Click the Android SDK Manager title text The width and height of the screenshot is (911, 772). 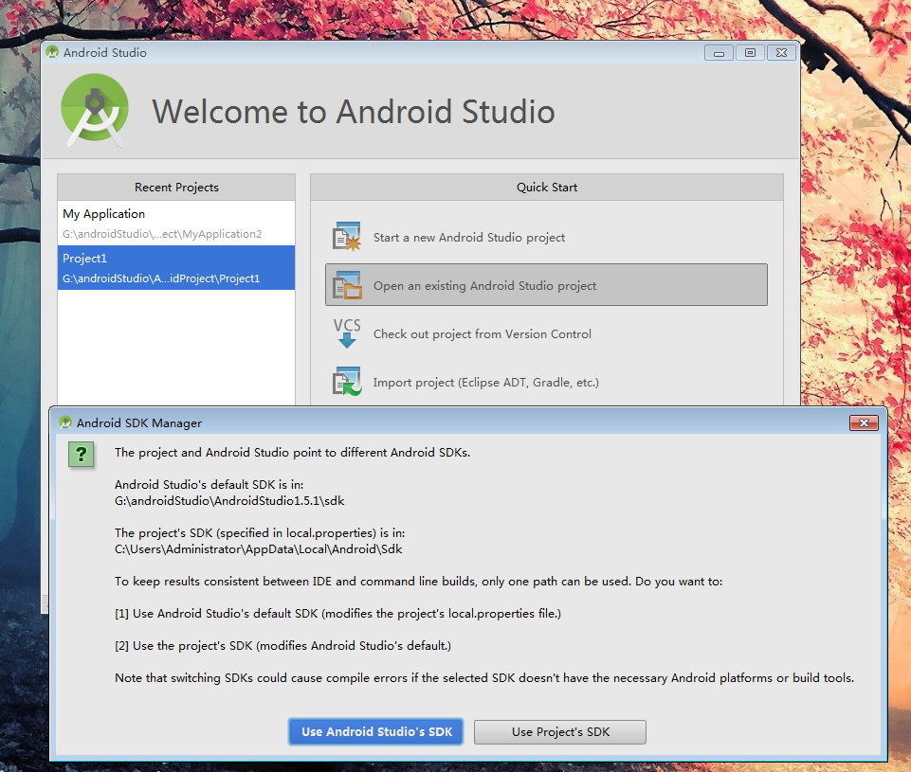139,423
